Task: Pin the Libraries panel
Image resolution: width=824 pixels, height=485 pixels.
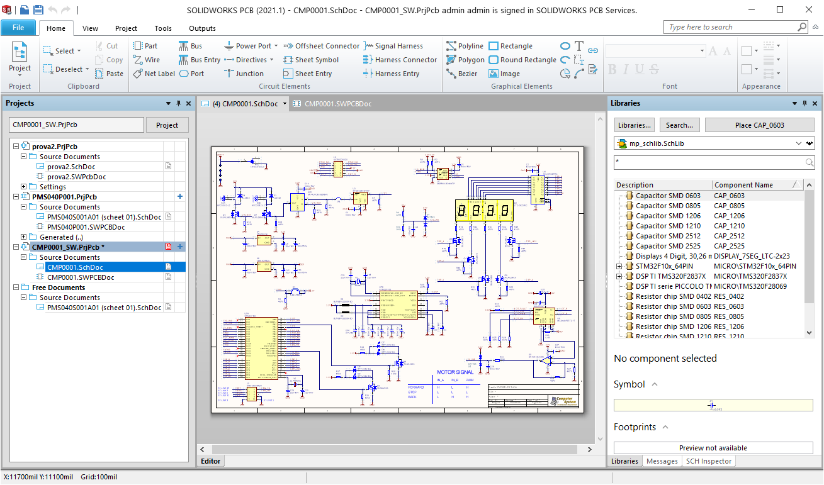Action: pos(804,103)
